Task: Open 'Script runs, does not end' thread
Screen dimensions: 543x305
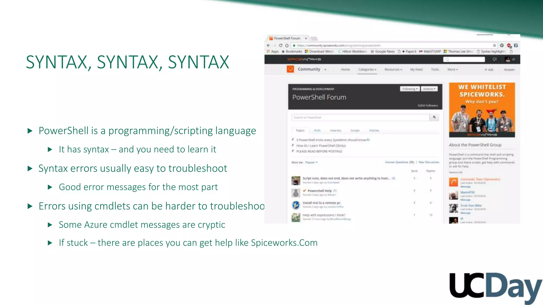Action: (346, 178)
